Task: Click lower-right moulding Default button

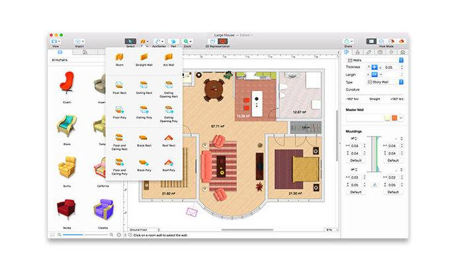Action: click(393, 192)
